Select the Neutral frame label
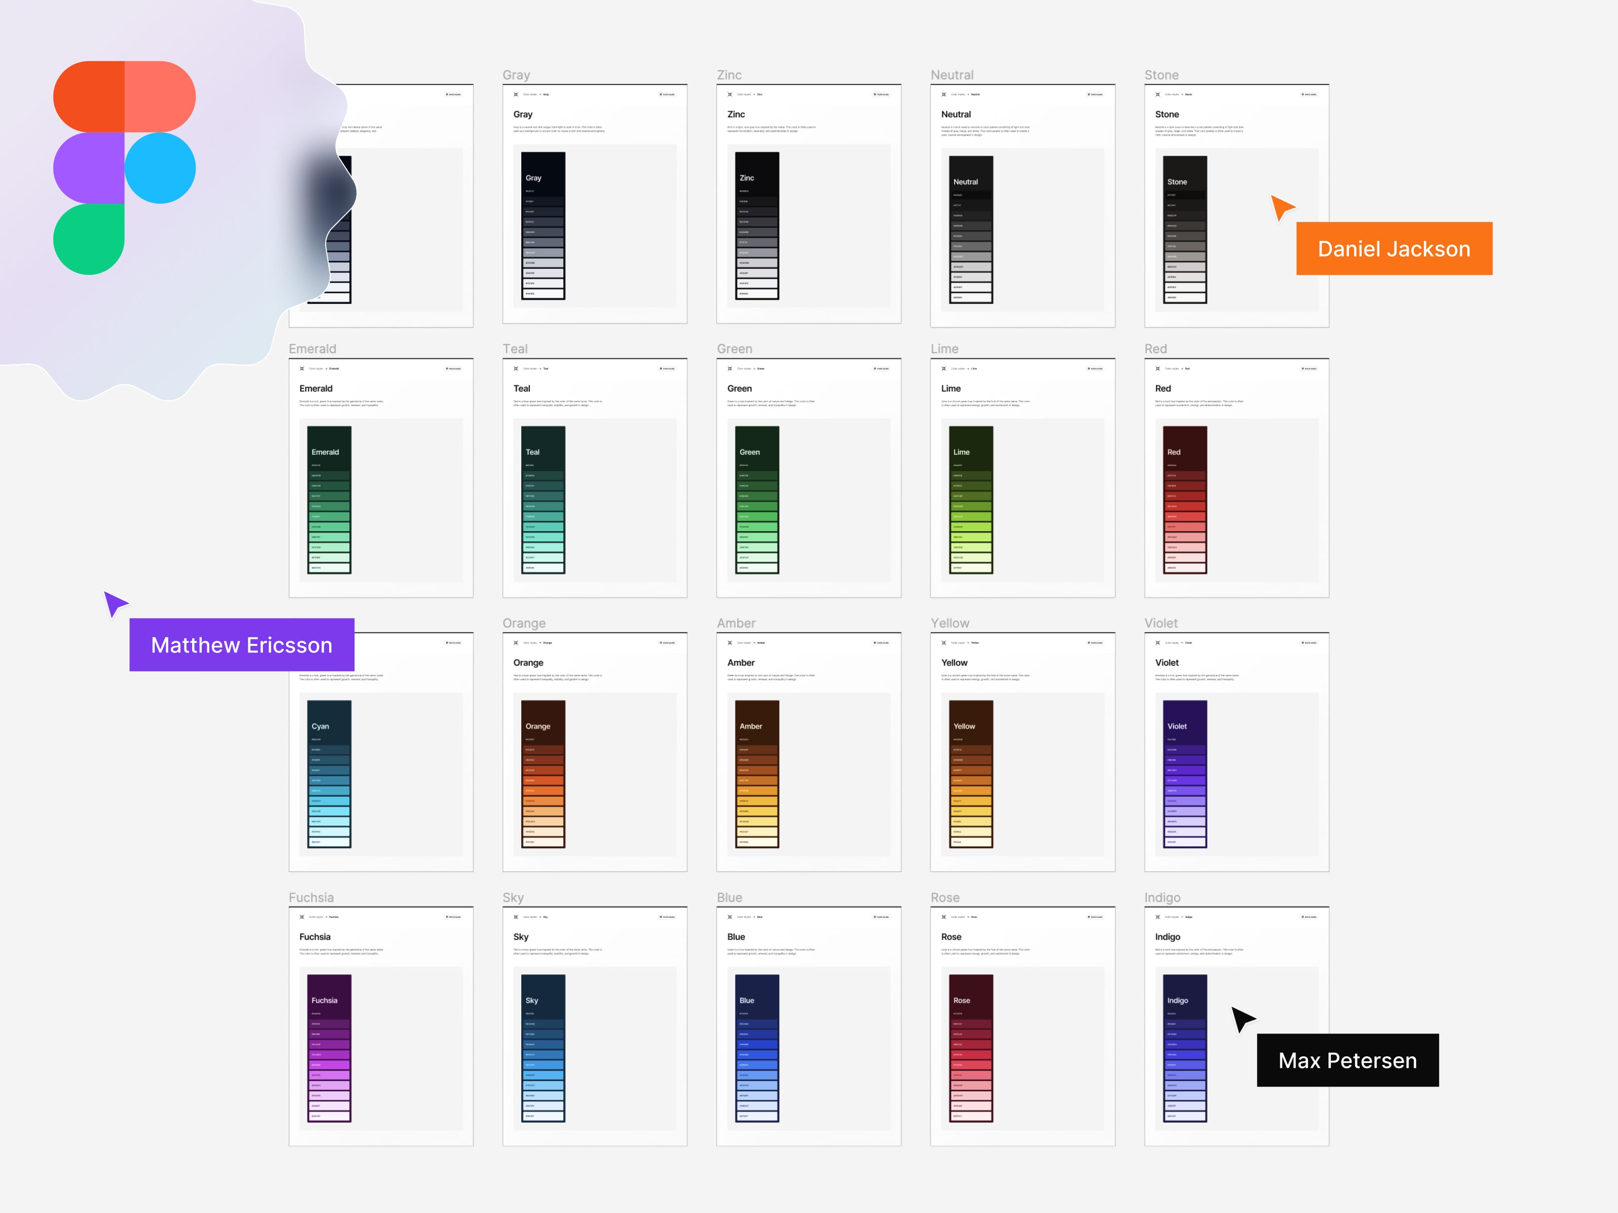 pyautogui.click(x=952, y=75)
